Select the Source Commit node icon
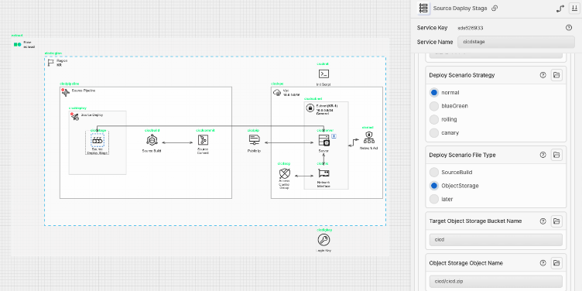Image resolution: width=582 pixels, height=291 pixels. (203, 140)
